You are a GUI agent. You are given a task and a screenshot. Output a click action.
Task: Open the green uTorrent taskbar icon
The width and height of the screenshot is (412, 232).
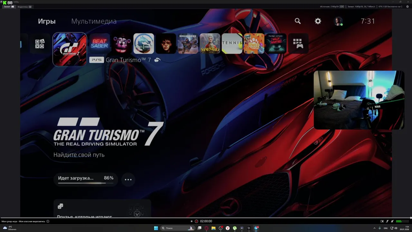(x=235, y=228)
